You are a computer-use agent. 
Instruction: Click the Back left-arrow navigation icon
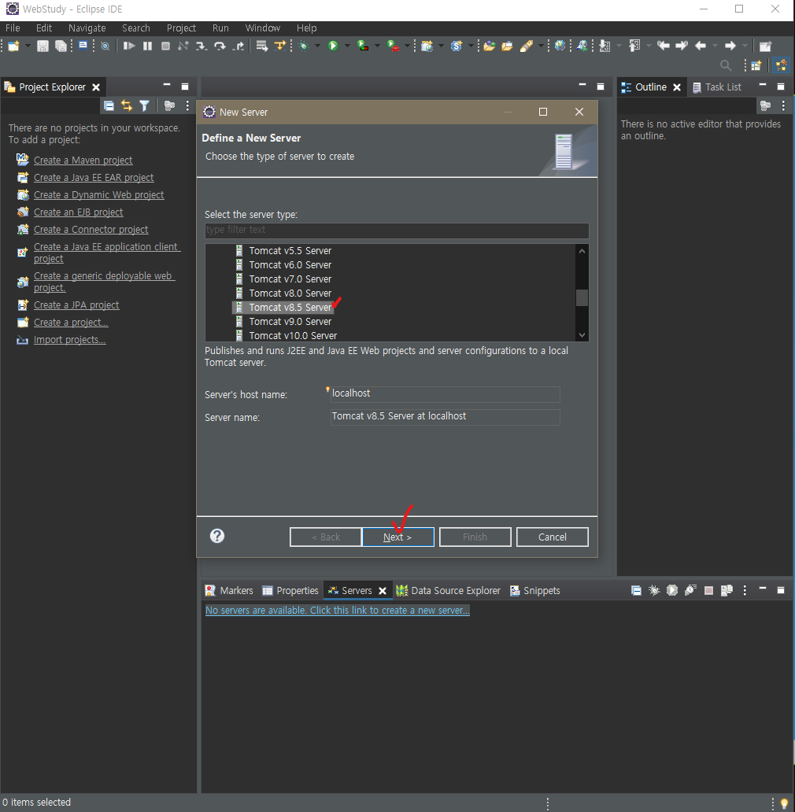[701, 46]
